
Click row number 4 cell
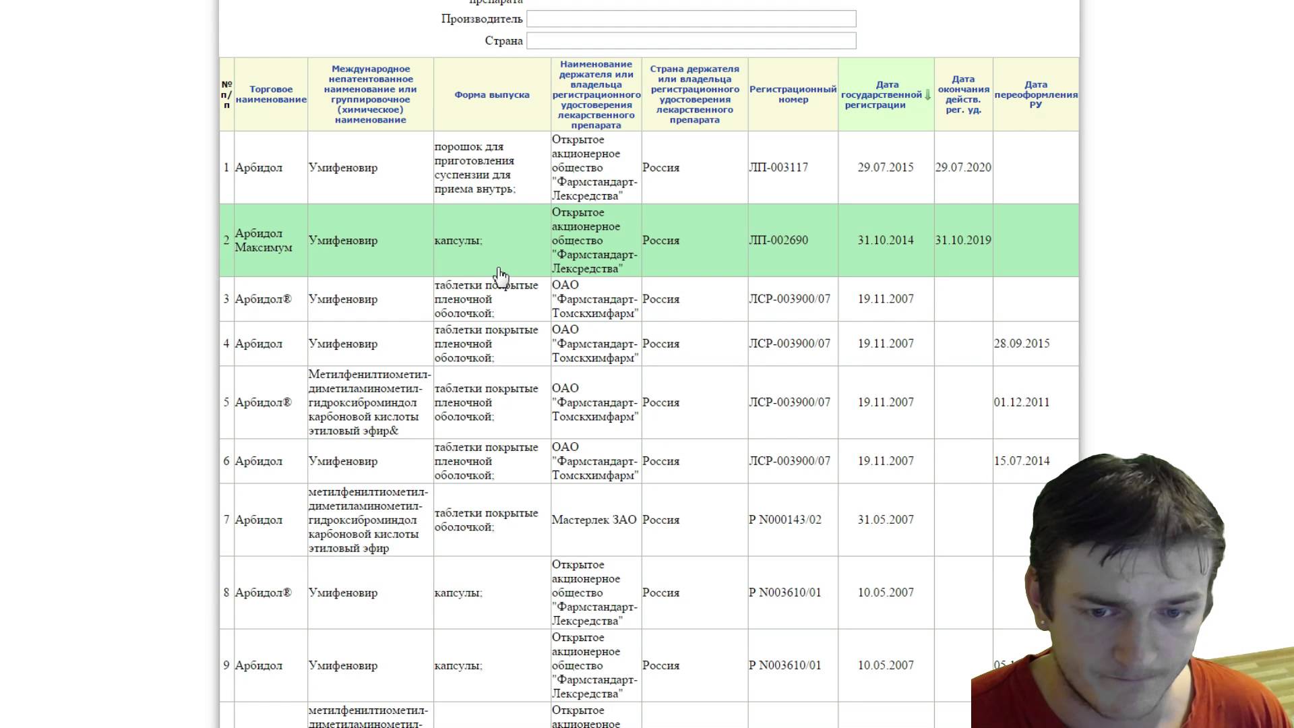(x=226, y=344)
